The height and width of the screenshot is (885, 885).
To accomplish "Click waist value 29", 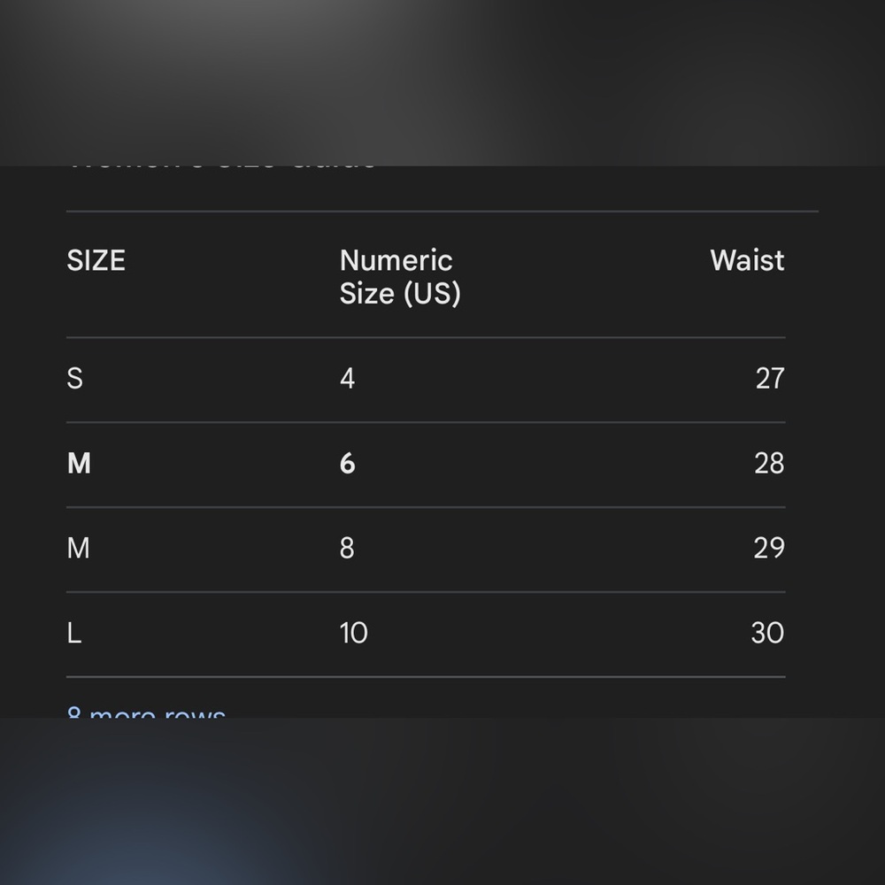I will click(x=769, y=548).
